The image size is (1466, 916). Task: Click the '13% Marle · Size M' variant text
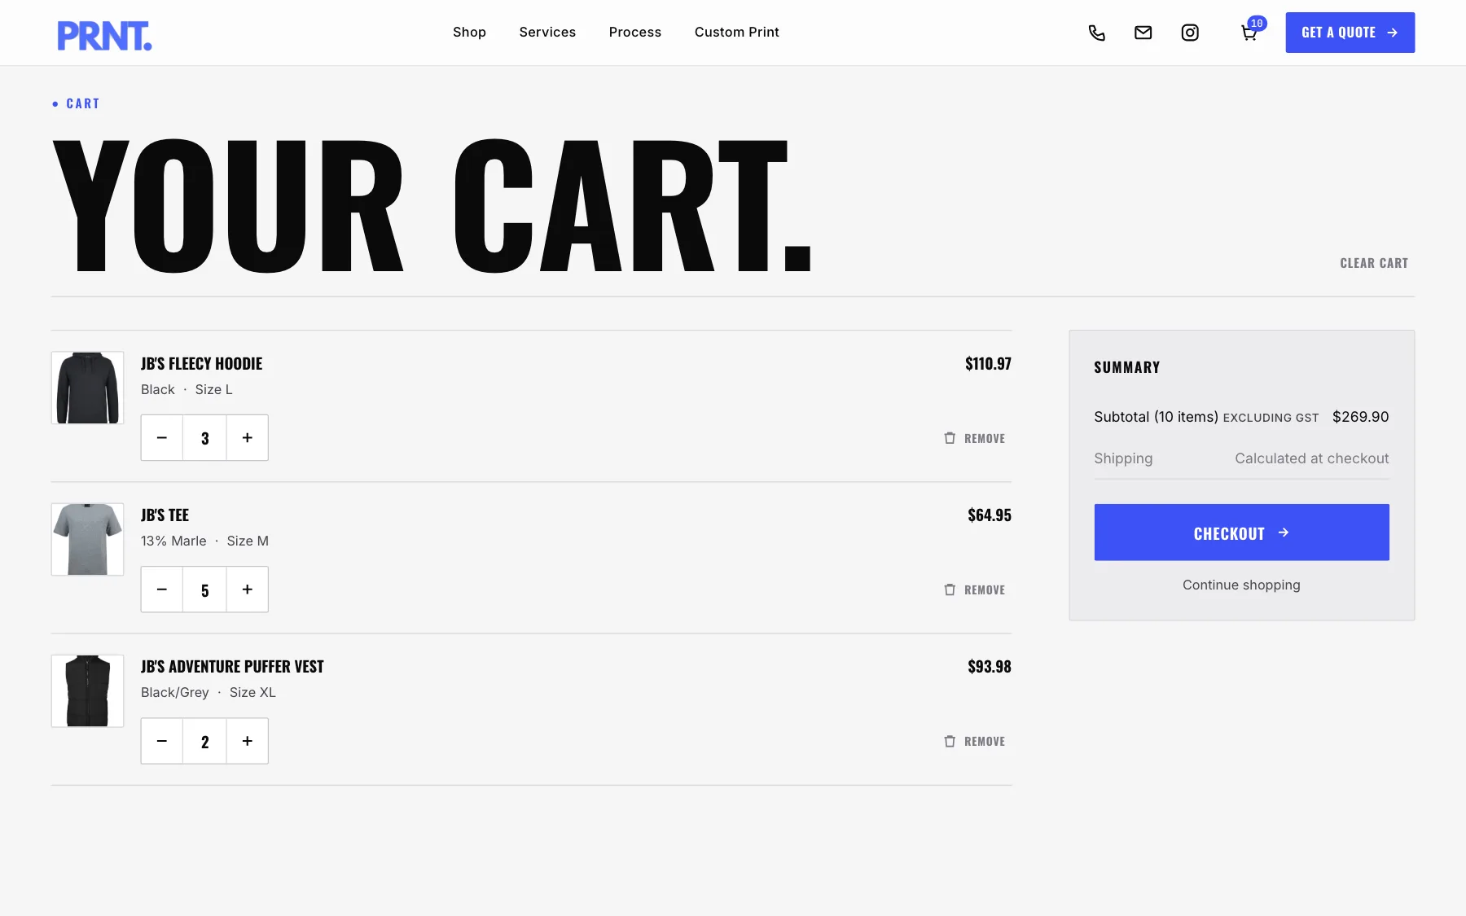tap(204, 541)
